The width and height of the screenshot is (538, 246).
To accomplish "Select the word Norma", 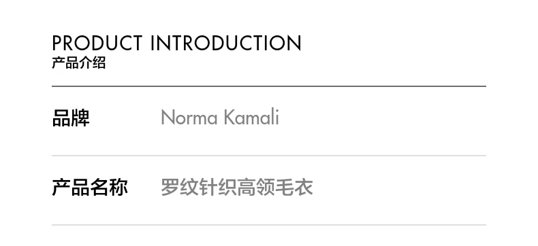I will pos(189,118).
